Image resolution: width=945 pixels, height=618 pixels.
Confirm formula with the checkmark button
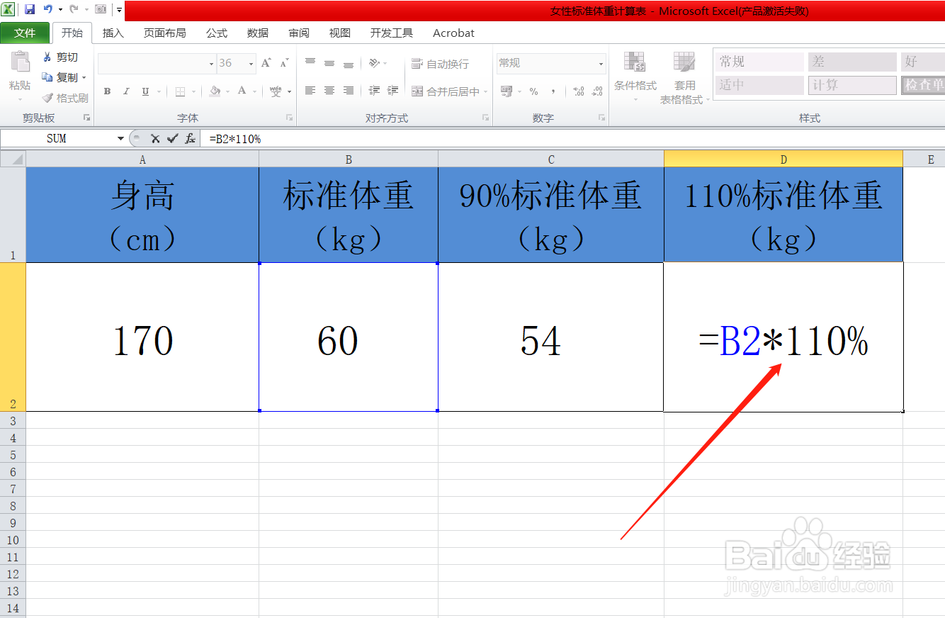coord(172,139)
